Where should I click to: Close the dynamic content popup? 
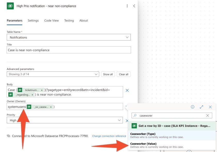point(210,107)
